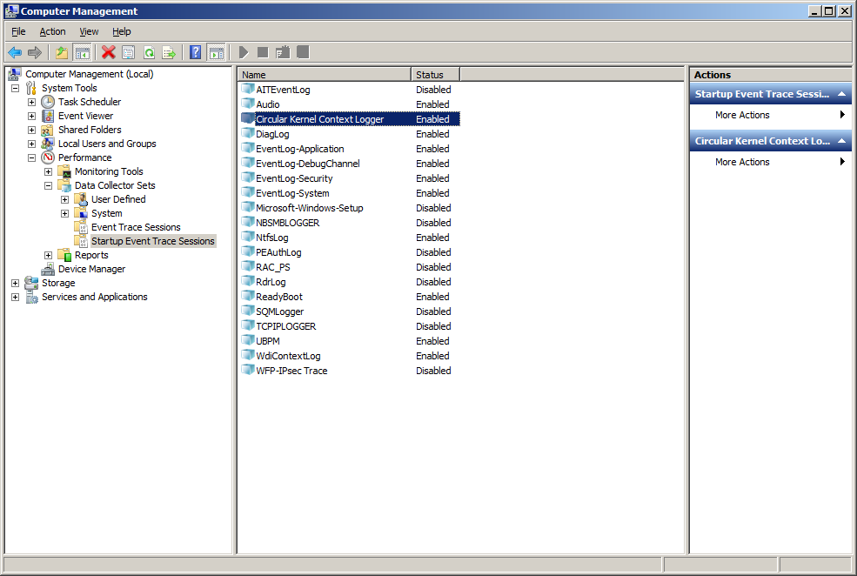Collapse the Data Collector Sets node

pyautogui.click(x=48, y=185)
